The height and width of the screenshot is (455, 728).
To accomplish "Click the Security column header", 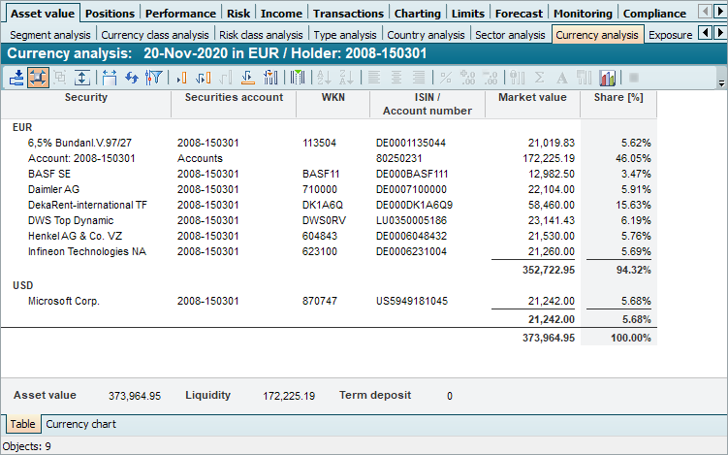I will click(x=86, y=97).
